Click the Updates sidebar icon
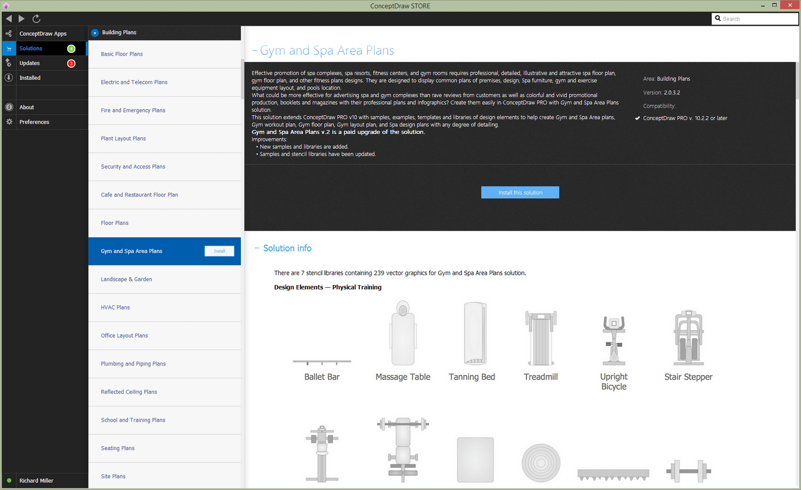 [x=9, y=63]
